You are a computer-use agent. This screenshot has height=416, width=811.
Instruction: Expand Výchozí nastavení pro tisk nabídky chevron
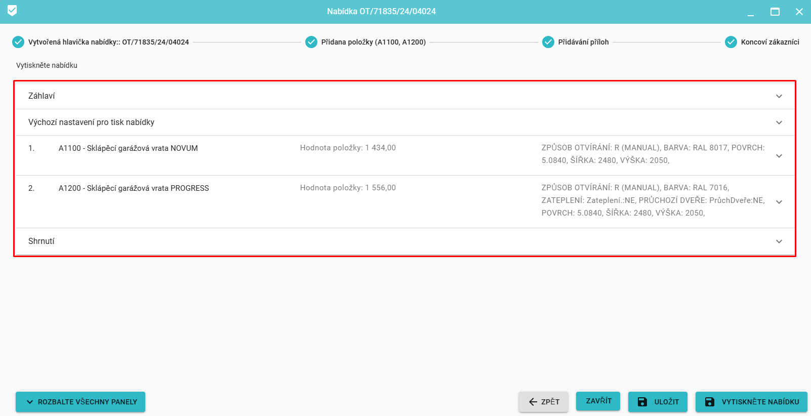pos(779,122)
